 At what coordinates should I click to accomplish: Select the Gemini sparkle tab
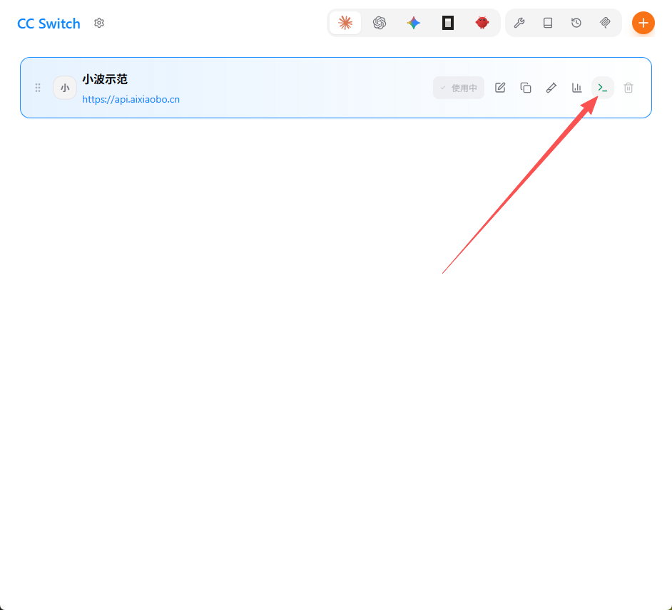click(414, 23)
